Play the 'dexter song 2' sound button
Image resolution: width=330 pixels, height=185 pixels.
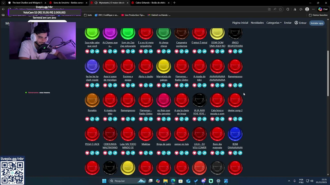point(235,100)
